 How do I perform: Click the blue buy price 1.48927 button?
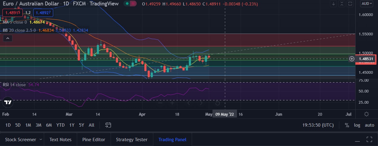pyautogui.click(x=43, y=13)
